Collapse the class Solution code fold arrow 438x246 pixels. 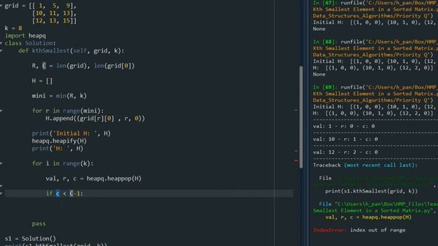tap(1, 43)
